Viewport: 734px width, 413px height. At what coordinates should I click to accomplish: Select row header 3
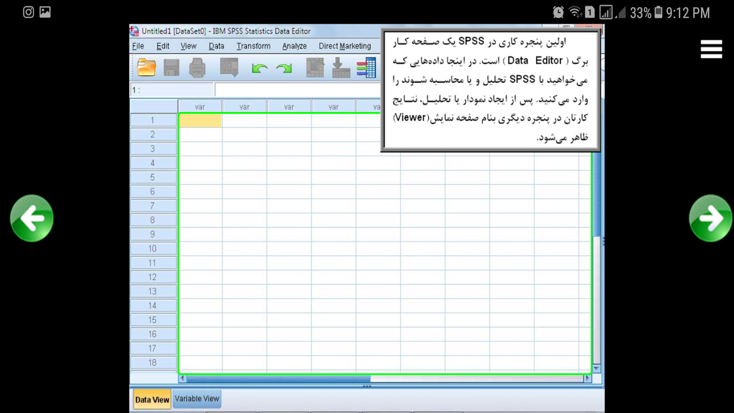(153, 149)
